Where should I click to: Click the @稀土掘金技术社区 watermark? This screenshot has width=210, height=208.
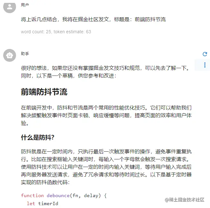185,200
